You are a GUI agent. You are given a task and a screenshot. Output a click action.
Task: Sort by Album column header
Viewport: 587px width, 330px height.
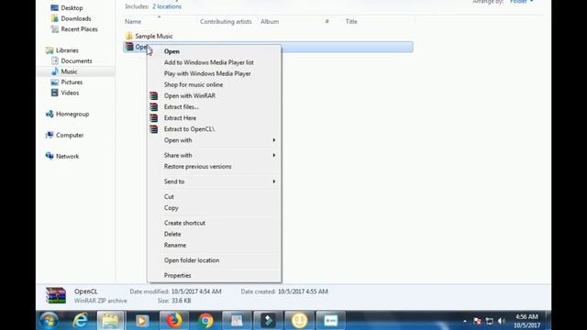[x=270, y=22]
